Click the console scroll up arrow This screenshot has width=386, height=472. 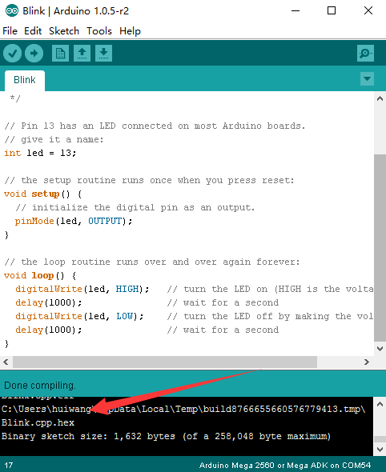pyautogui.click(x=380, y=404)
